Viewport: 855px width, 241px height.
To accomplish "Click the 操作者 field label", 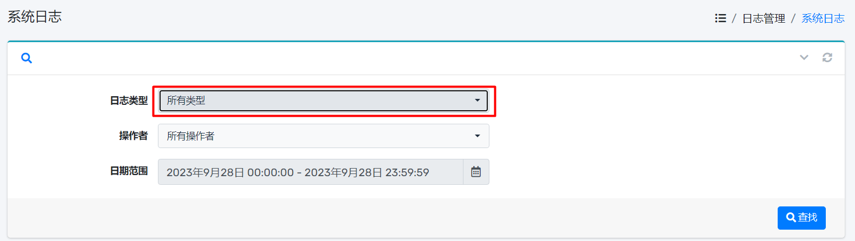I will (x=134, y=136).
